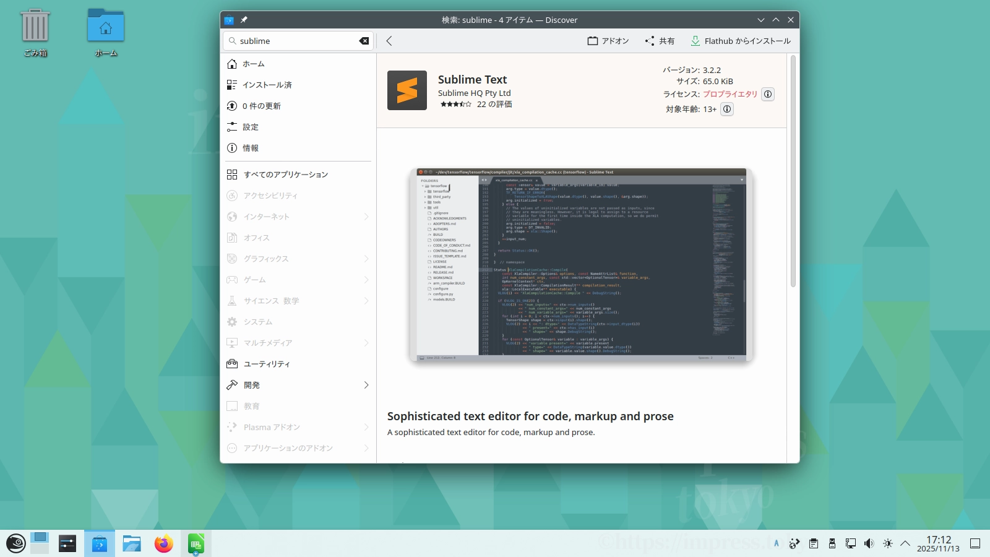The width and height of the screenshot is (990, 557).
Task: Click the show desktop button
Action: click(975, 543)
